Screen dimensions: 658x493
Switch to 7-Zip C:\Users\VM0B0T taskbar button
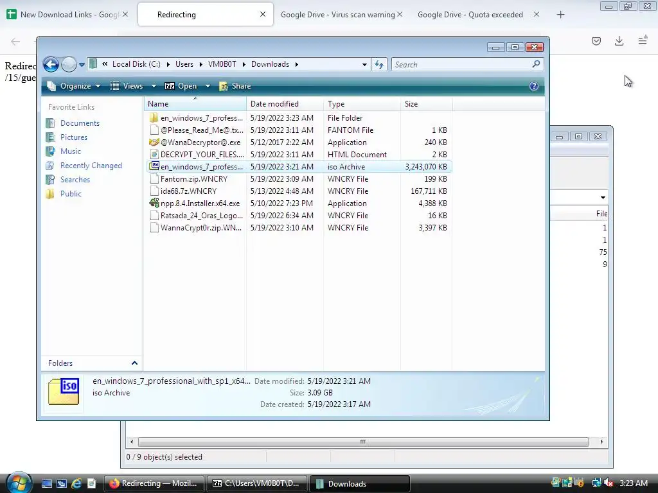[x=257, y=483]
